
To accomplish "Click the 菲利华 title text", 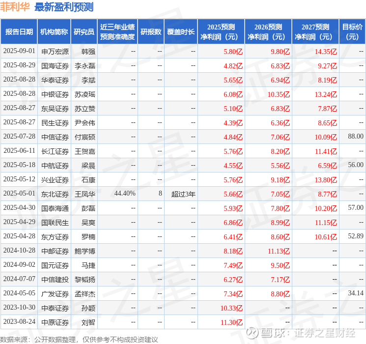I will [15, 7].
